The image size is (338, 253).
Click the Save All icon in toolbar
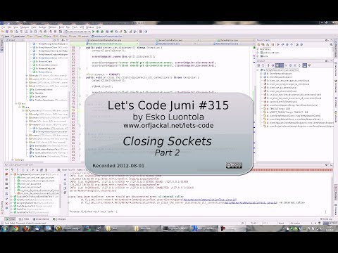pos(7,32)
